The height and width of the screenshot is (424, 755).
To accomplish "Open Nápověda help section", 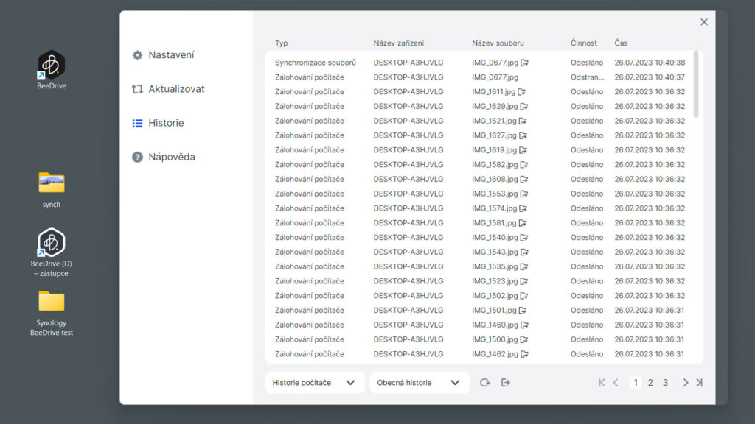I will (171, 157).
